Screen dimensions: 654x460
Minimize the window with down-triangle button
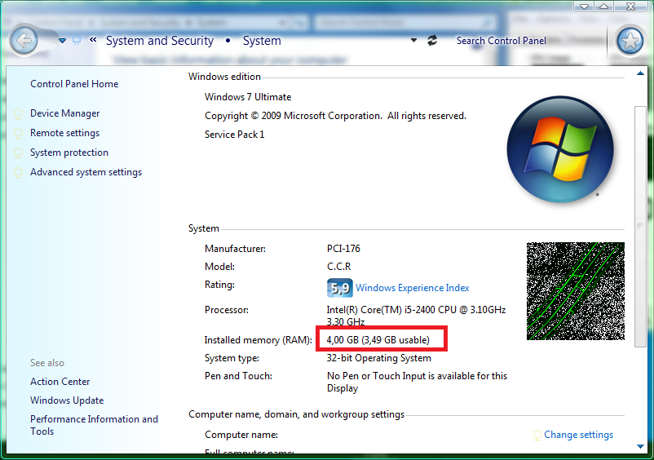click(x=585, y=7)
